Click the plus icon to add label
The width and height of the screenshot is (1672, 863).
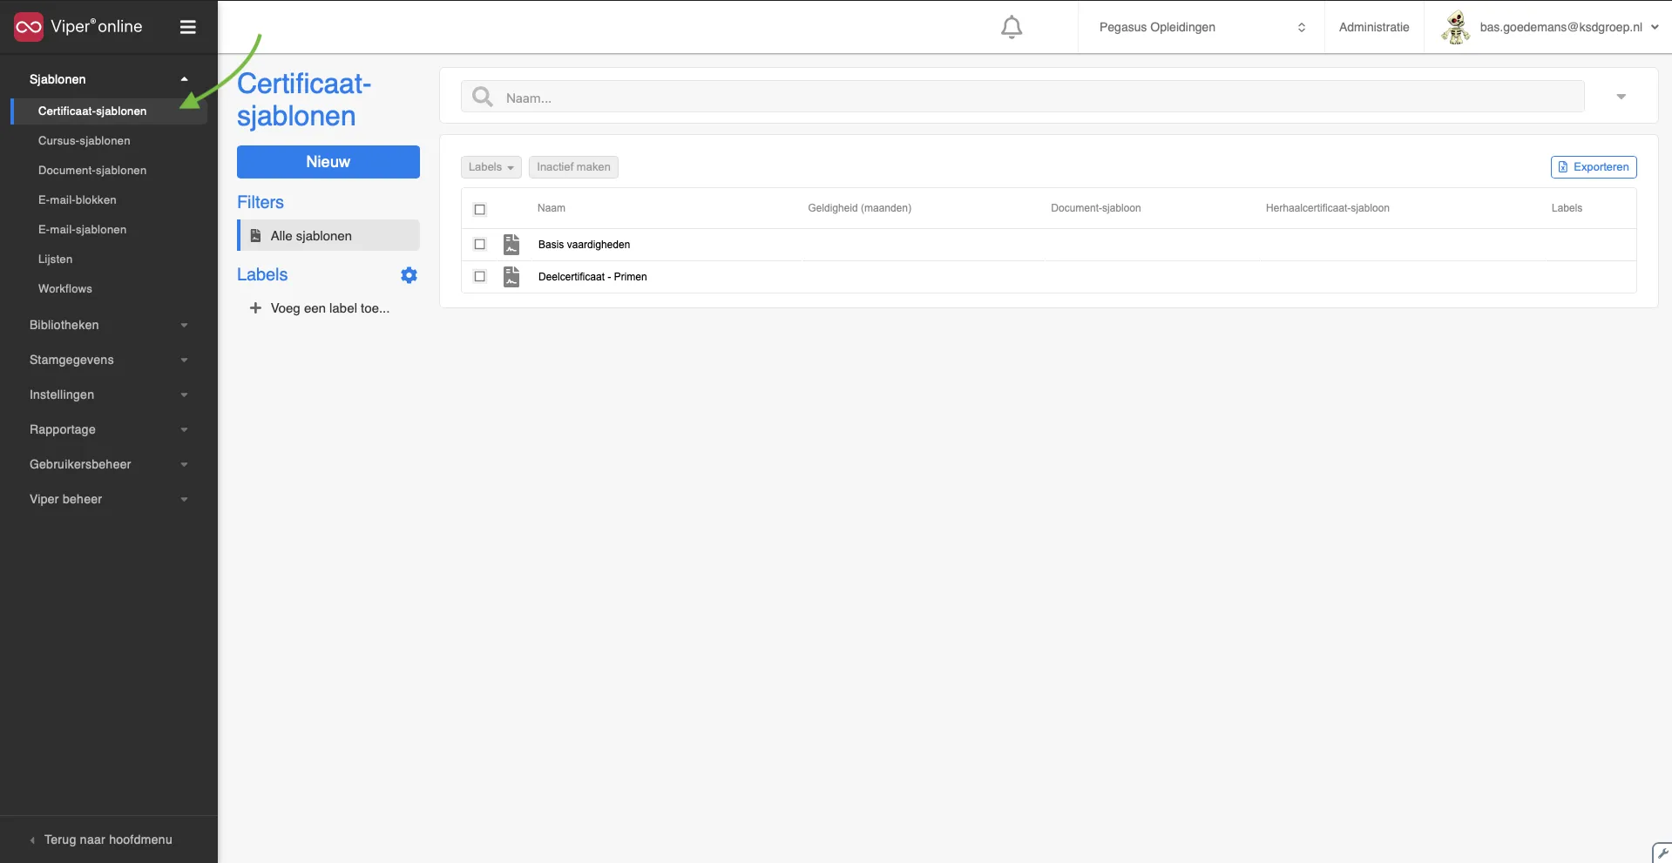coord(255,308)
